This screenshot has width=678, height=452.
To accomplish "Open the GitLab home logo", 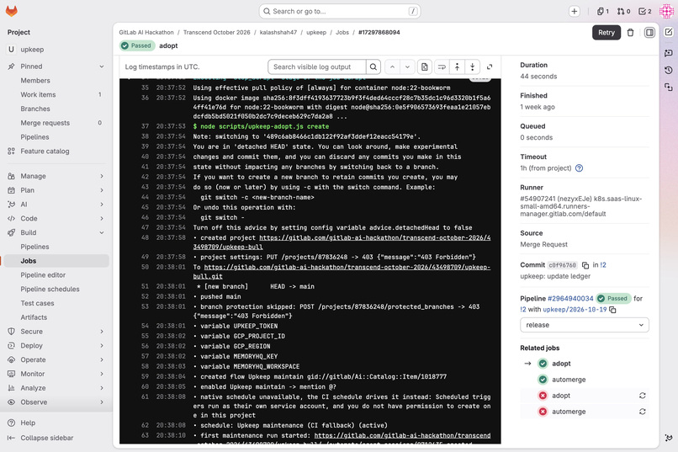I will pyautogui.click(x=12, y=11).
